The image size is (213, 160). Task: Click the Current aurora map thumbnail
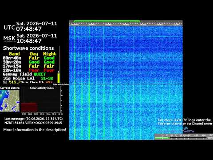click(x=10, y=100)
